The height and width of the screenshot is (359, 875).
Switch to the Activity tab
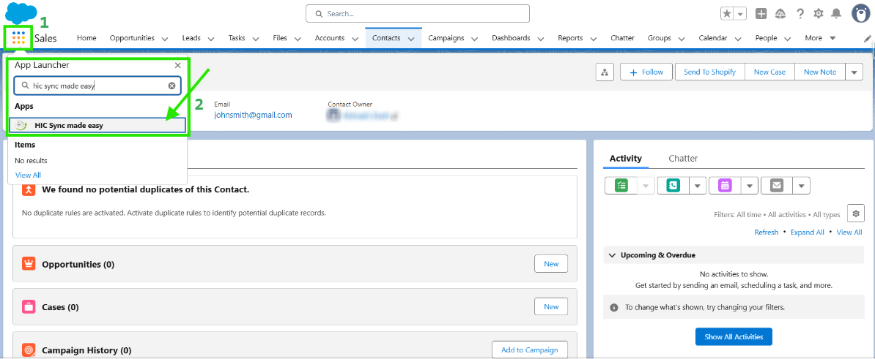(626, 159)
